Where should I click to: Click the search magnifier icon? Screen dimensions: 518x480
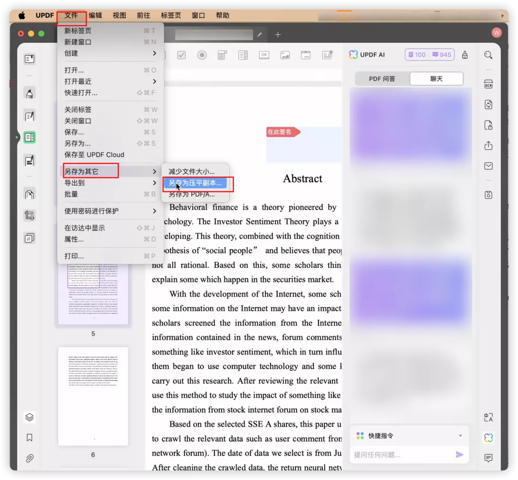pyautogui.click(x=488, y=55)
